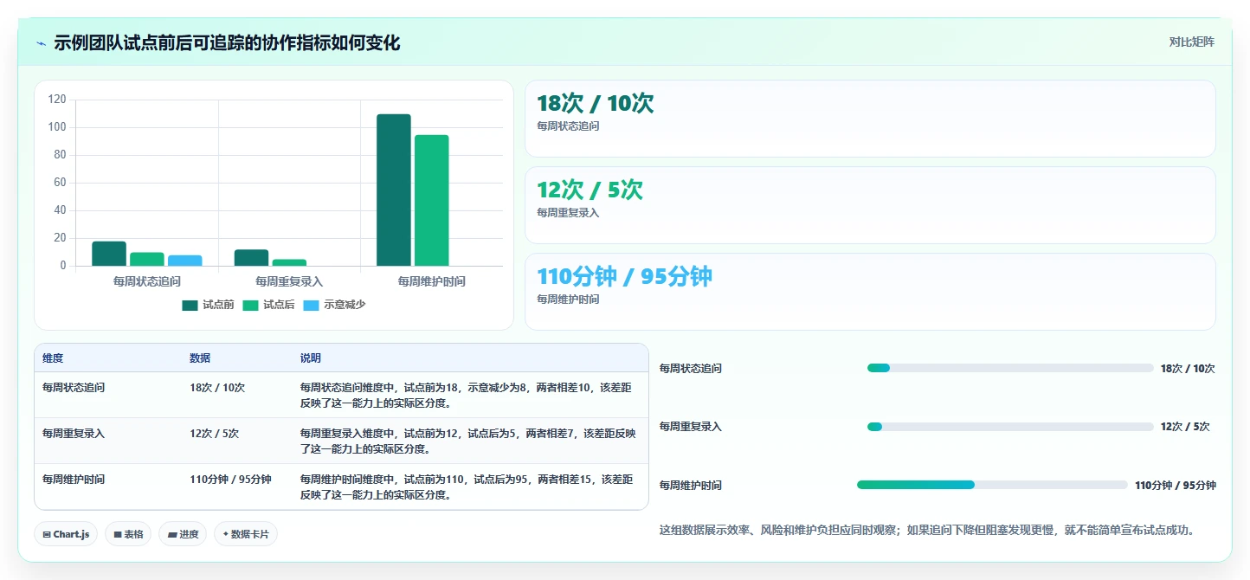
Task: Click the 每周状态追问 chart axis label
Action: (x=147, y=281)
